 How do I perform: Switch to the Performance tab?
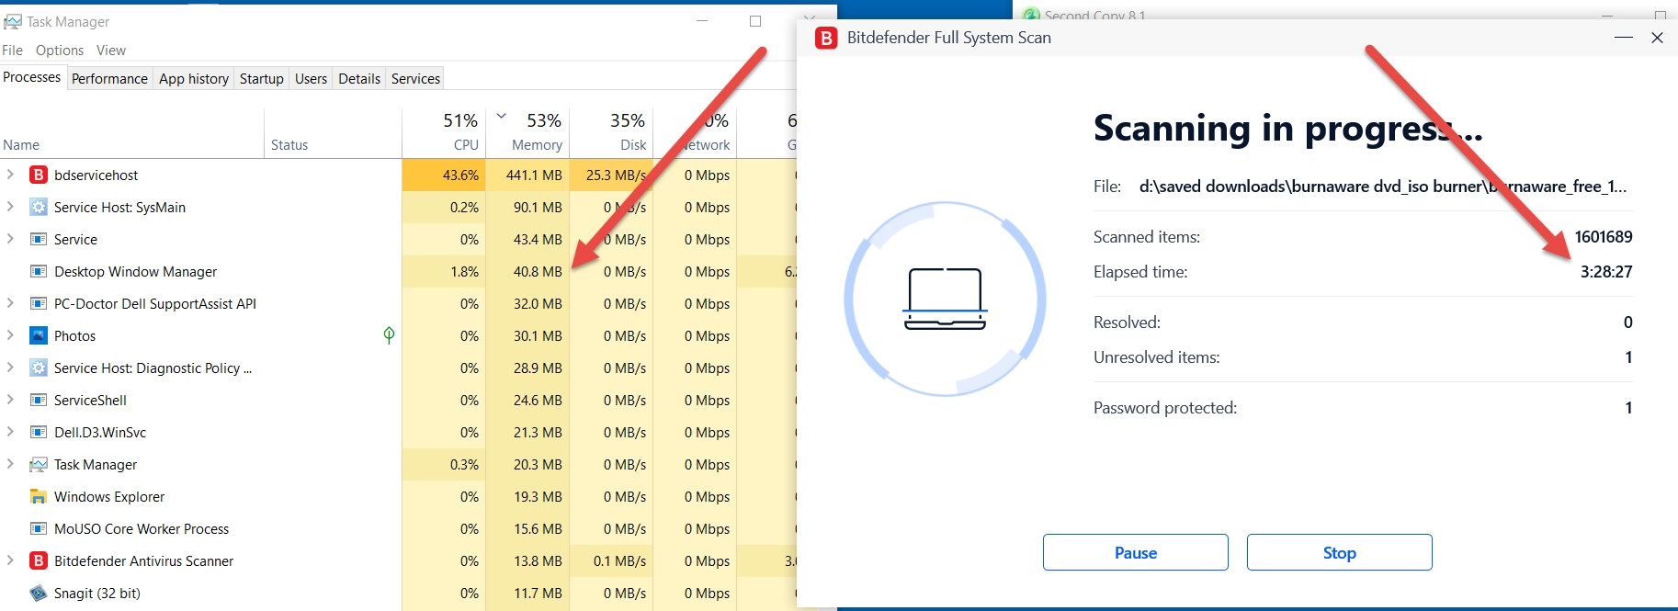(x=109, y=79)
